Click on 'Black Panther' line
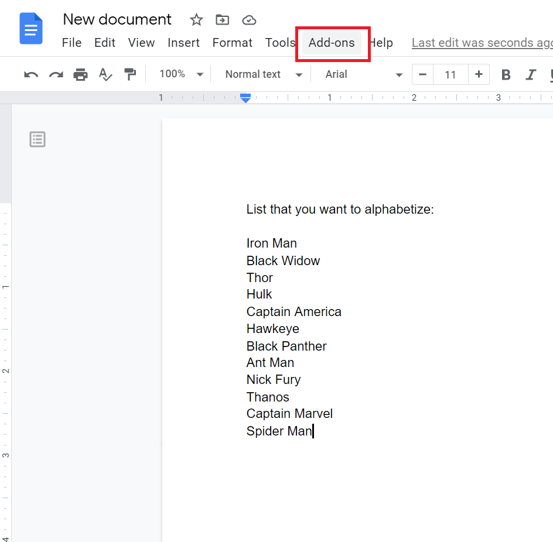This screenshot has height=542, width=553. point(286,346)
